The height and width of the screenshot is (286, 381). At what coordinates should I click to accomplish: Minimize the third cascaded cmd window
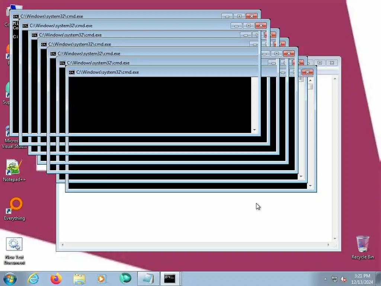pos(246,35)
